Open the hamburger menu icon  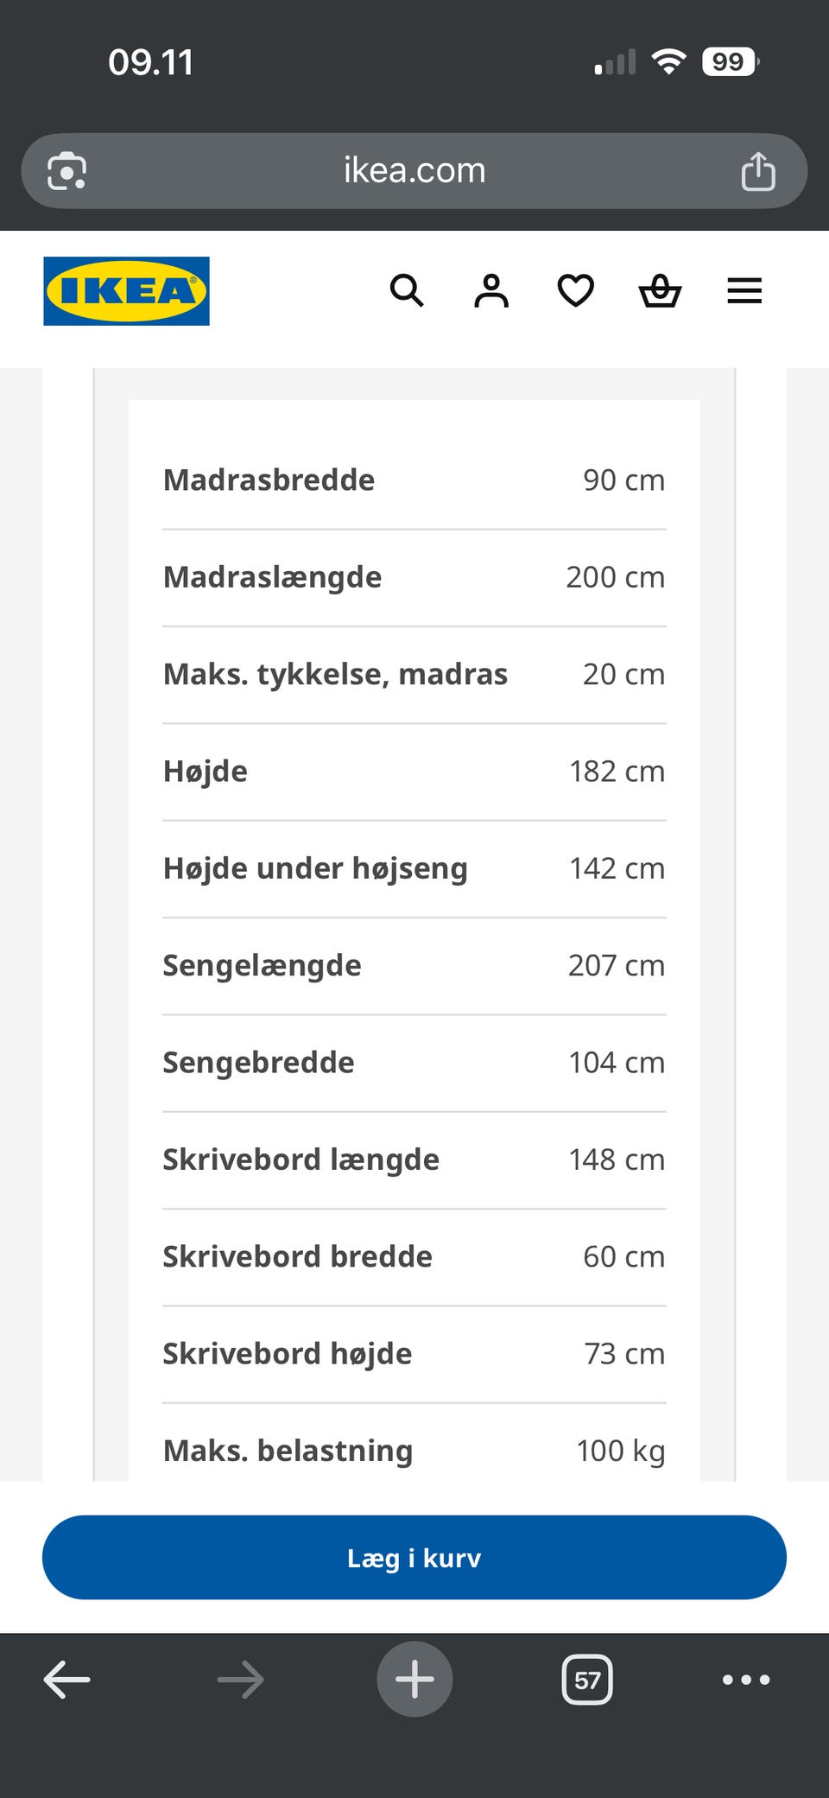pos(744,291)
